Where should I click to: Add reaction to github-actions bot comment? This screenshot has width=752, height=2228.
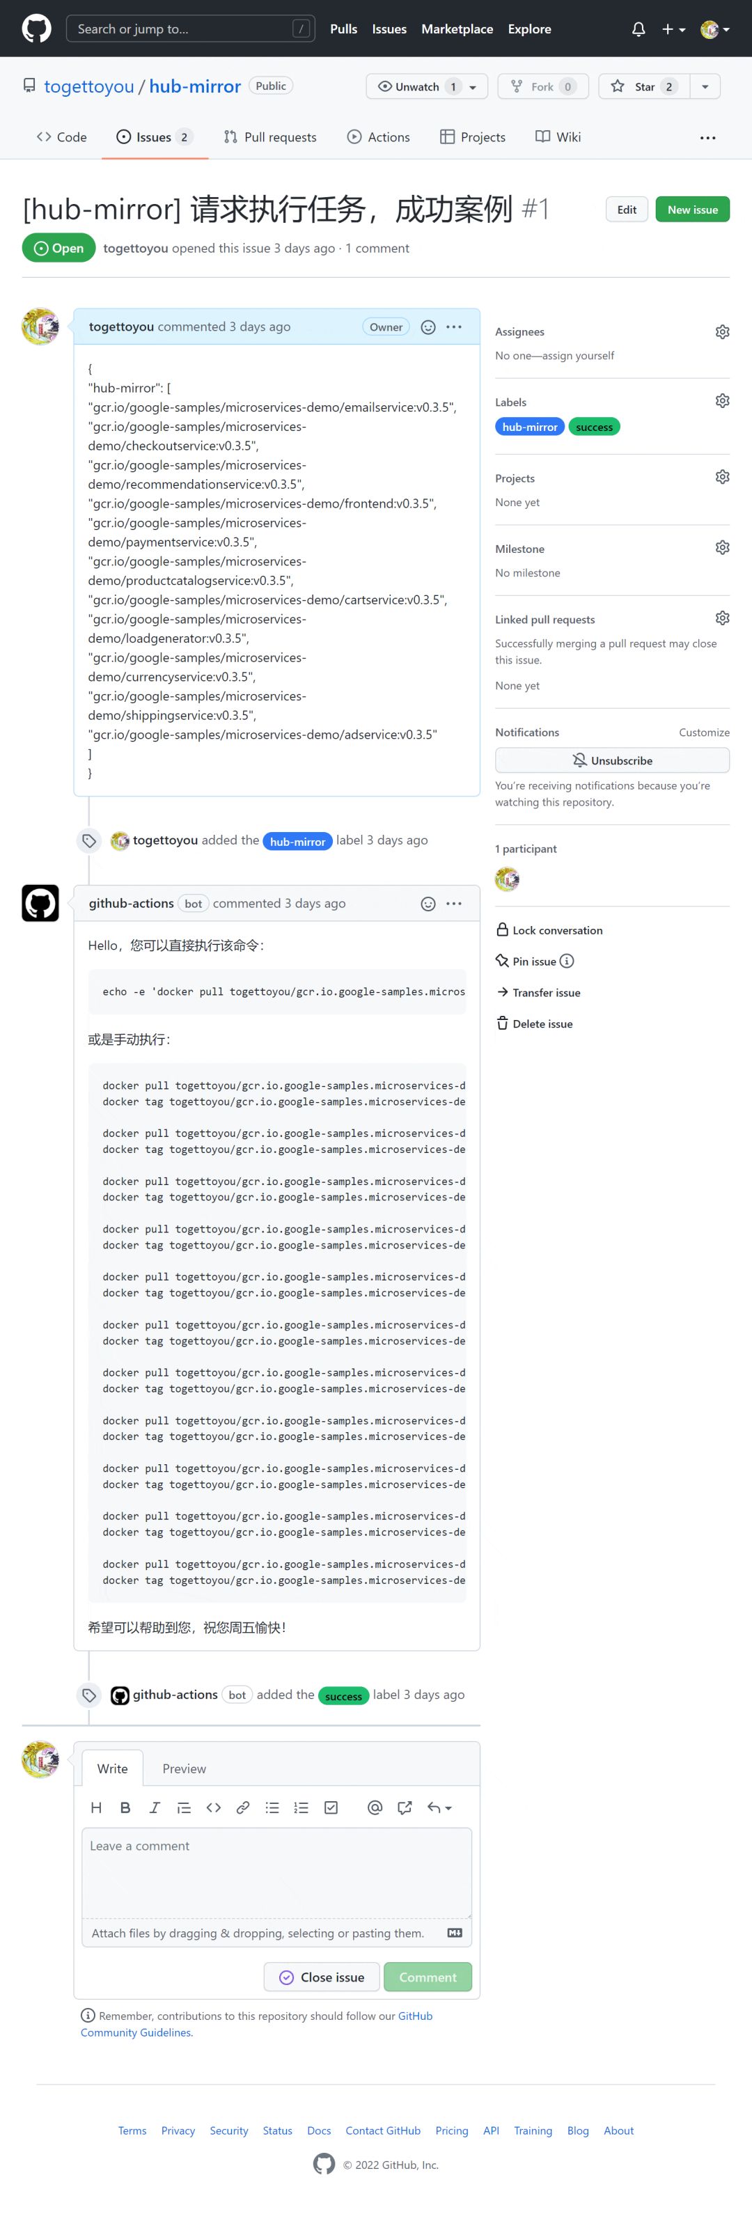pyautogui.click(x=428, y=903)
